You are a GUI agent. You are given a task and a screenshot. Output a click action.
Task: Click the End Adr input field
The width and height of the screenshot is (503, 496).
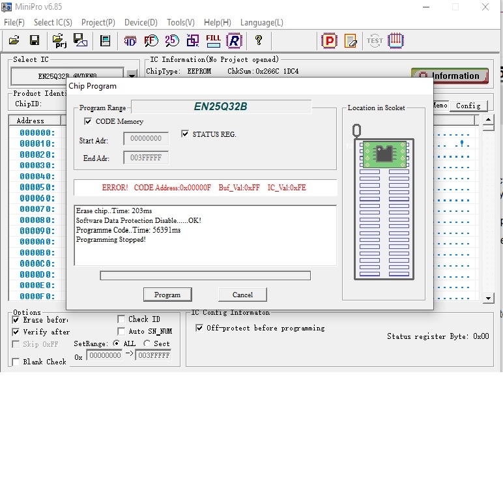146,158
